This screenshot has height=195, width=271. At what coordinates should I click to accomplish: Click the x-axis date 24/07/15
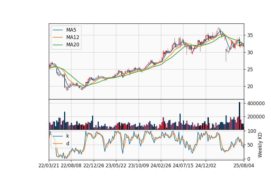coord(183,166)
